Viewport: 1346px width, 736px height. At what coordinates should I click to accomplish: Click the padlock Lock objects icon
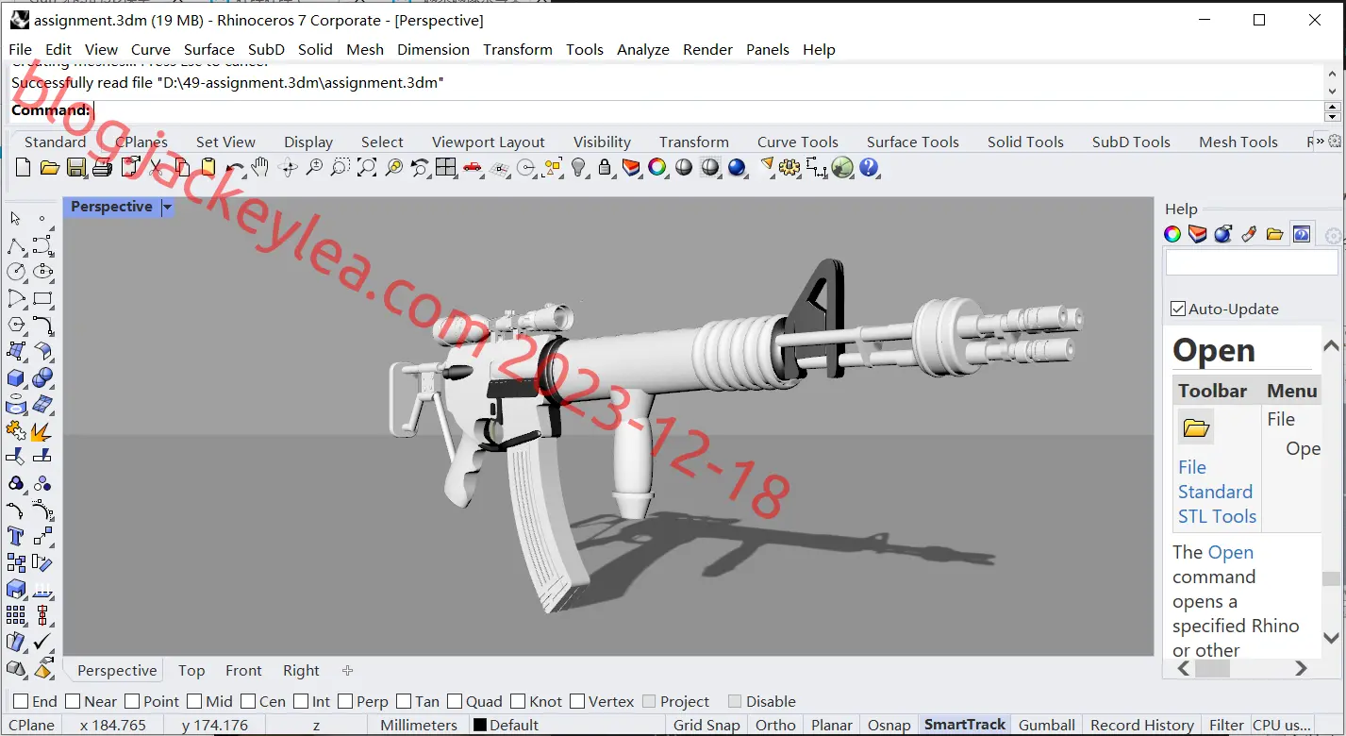tap(605, 168)
